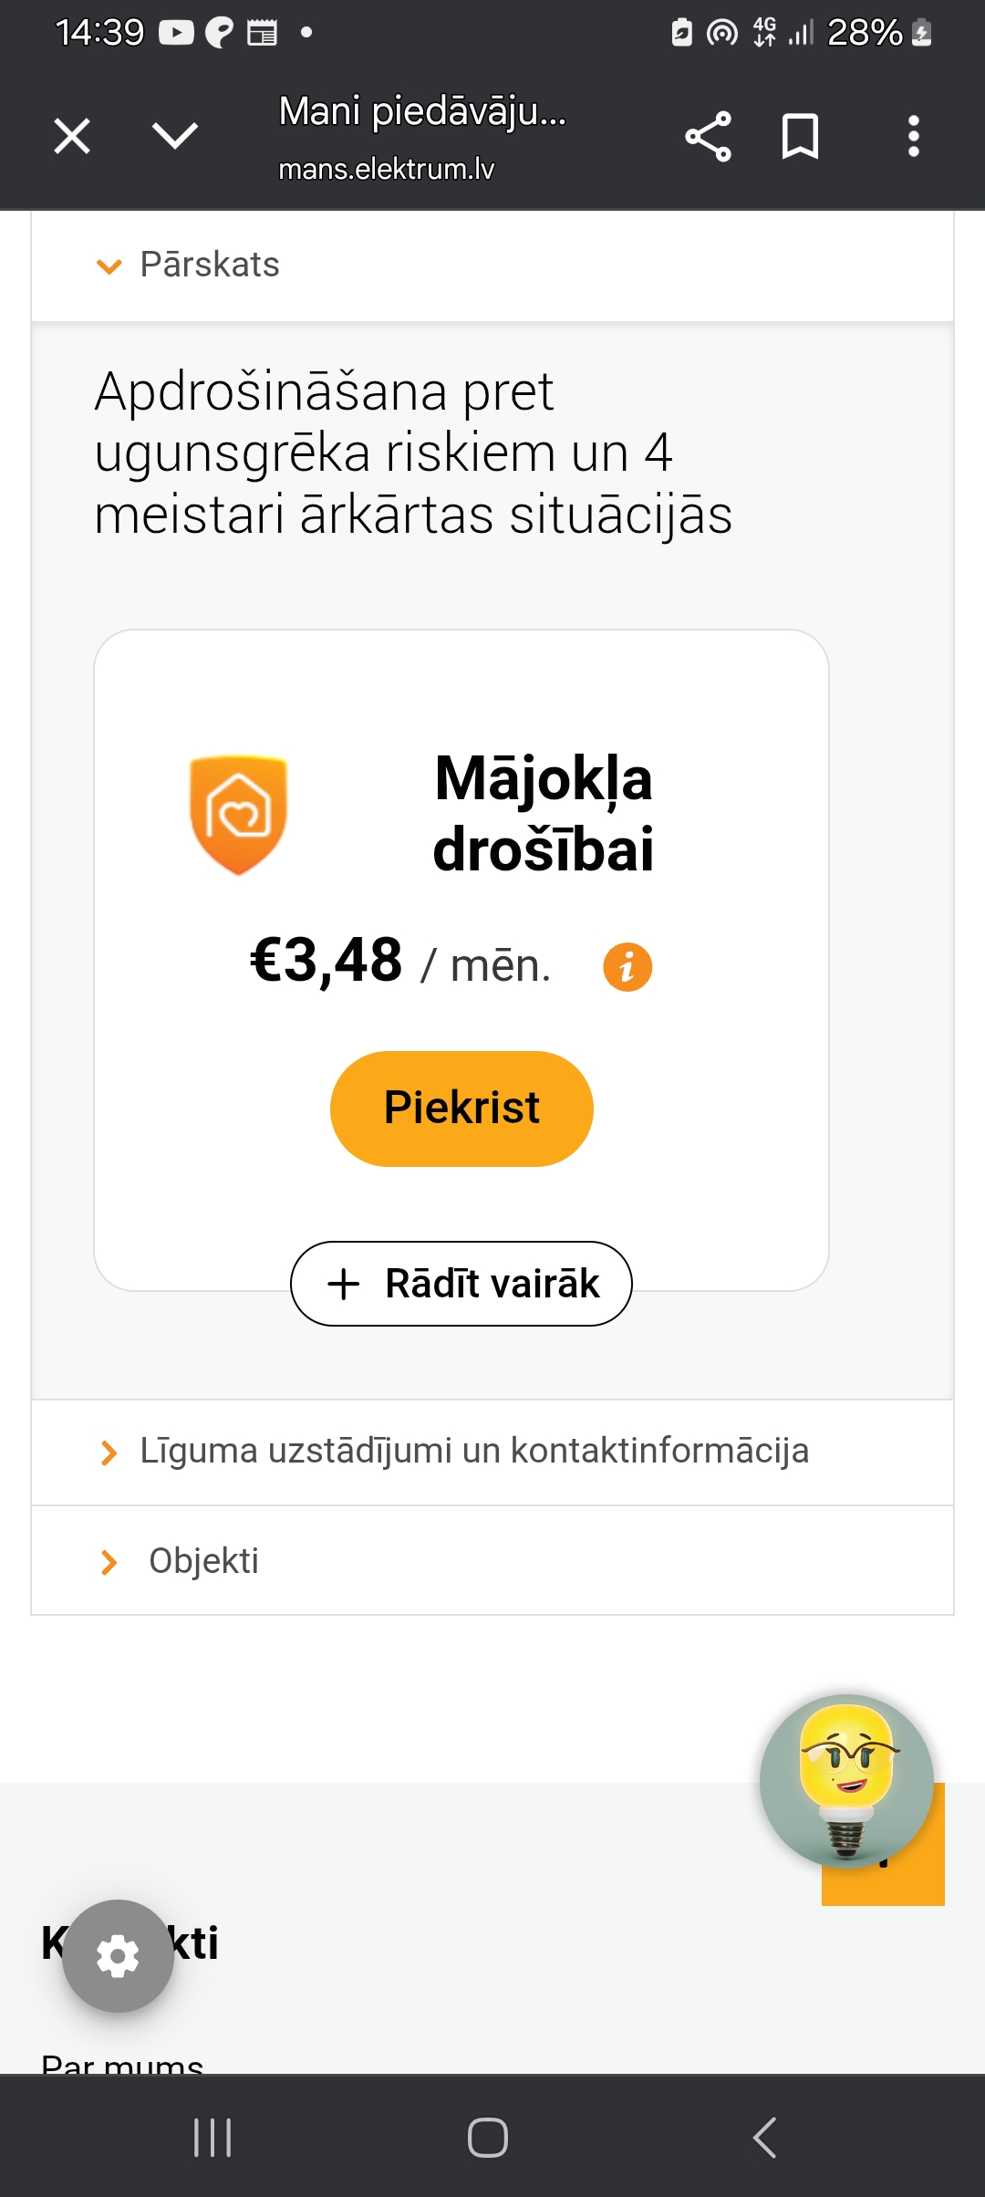The width and height of the screenshot is (985, 2197).
Task: Open the Par mums footer link
Action: pos(122,2062)
